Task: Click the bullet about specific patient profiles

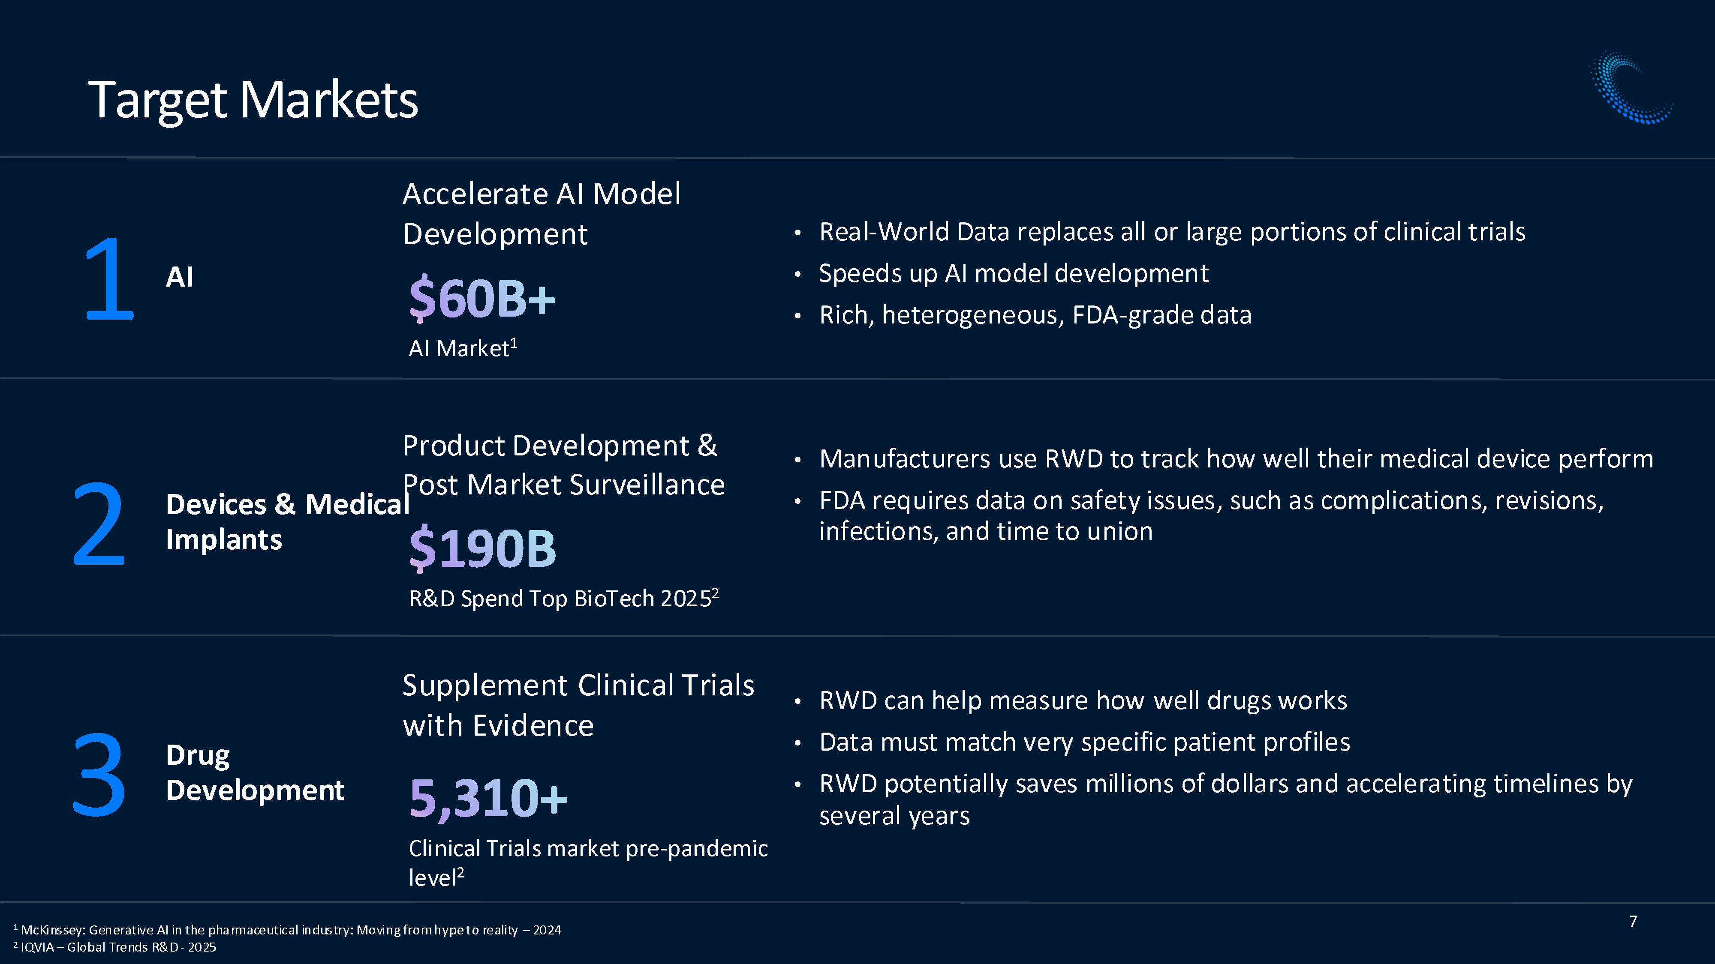Action: [x=1085, y=742]
